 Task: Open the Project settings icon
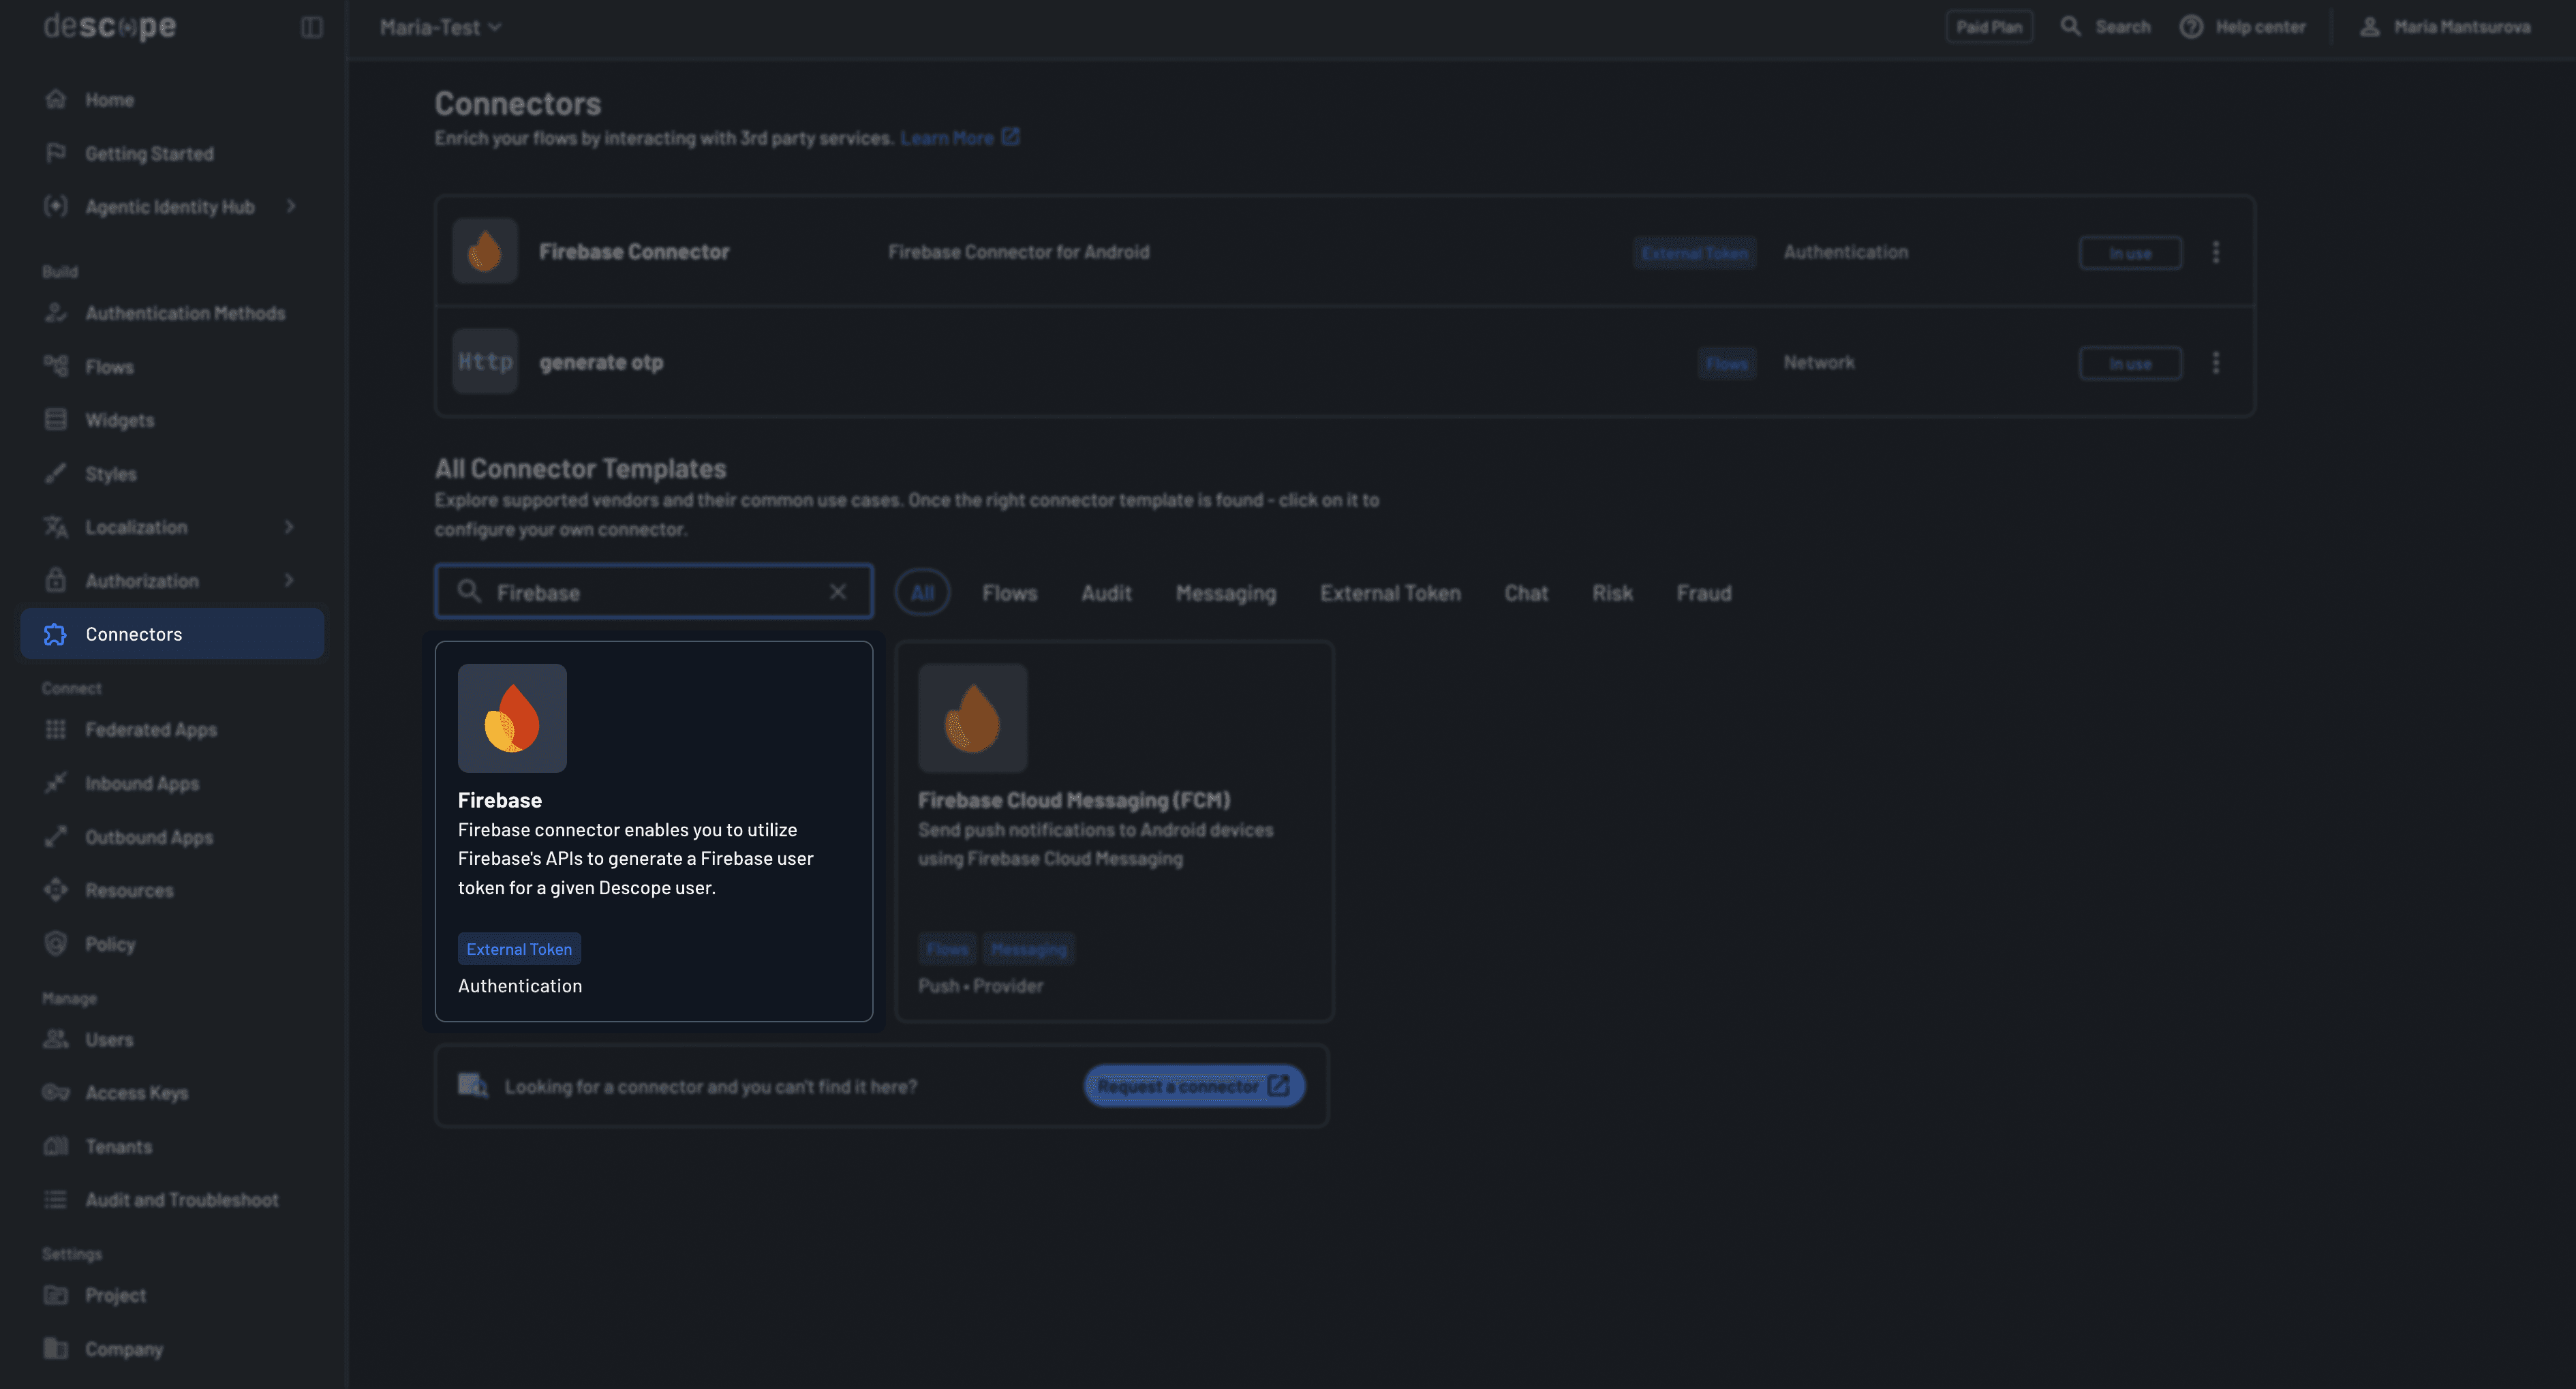coord(56,1295)
